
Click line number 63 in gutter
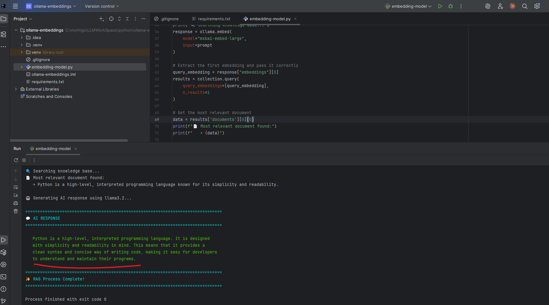pos(157,79)
